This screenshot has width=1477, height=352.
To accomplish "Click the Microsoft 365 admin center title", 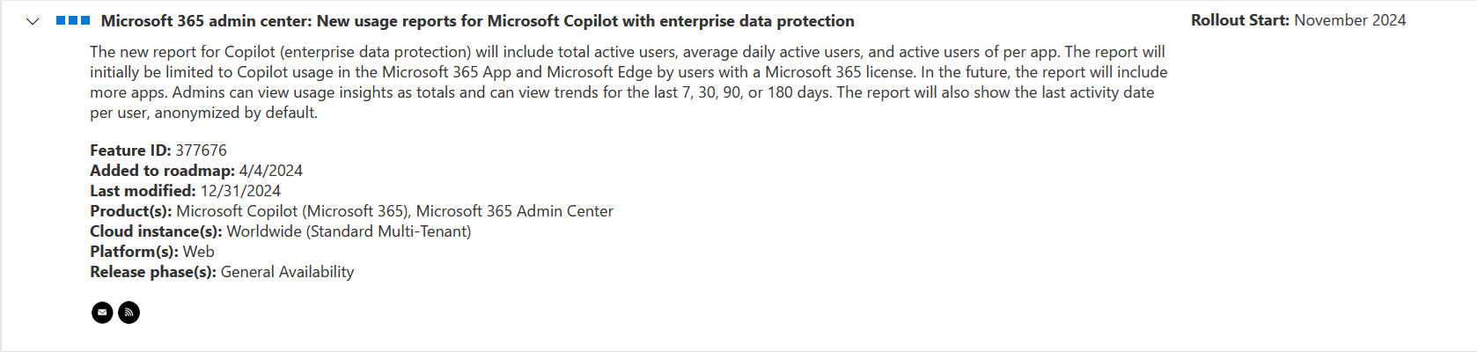I will coord(477,21).
